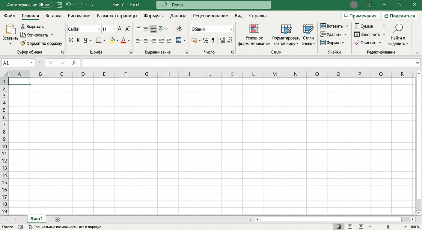Click the Decrease Indent icon

point(161,40)
